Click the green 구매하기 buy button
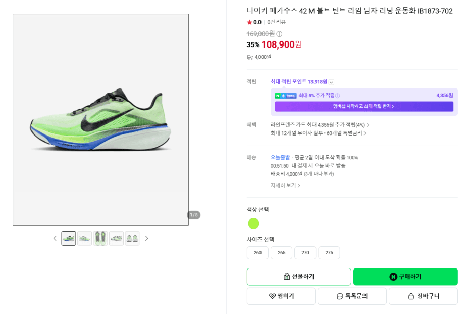Image resolution: width=469 pixels, height=314 pixels. pos(405,277)
